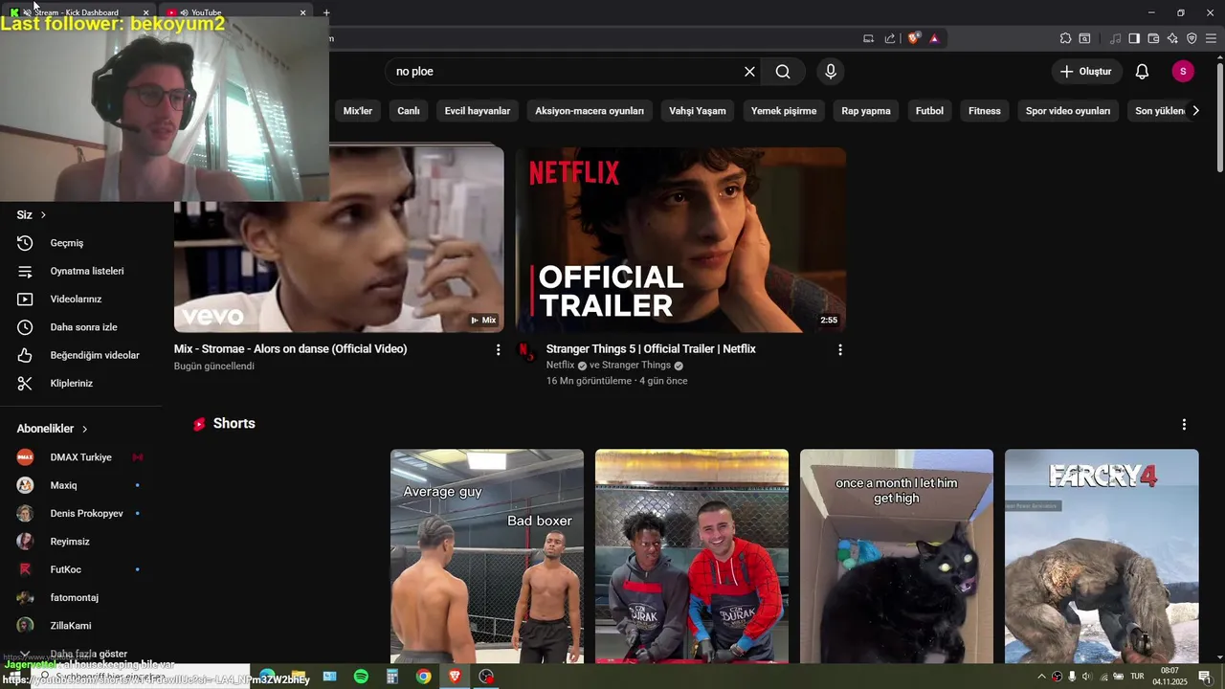Expand Siz section chevron
This screenshot has height=689, width=1225.
43,215
